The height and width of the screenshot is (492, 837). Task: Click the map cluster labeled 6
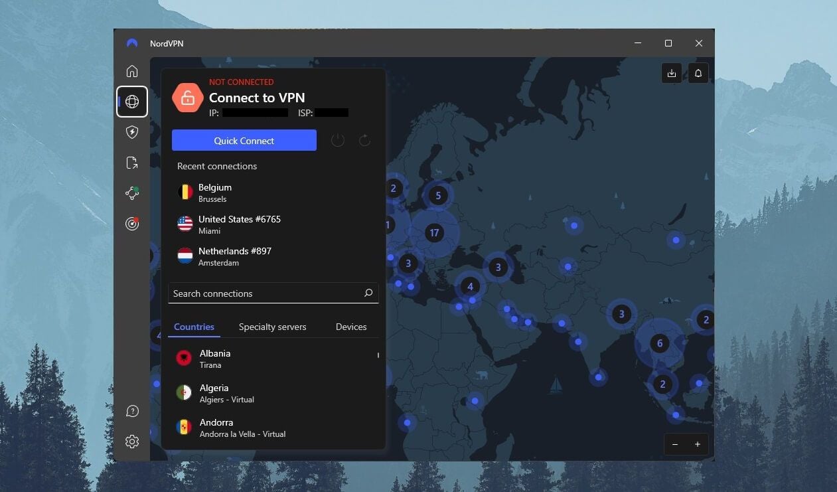tap(659, 343)
